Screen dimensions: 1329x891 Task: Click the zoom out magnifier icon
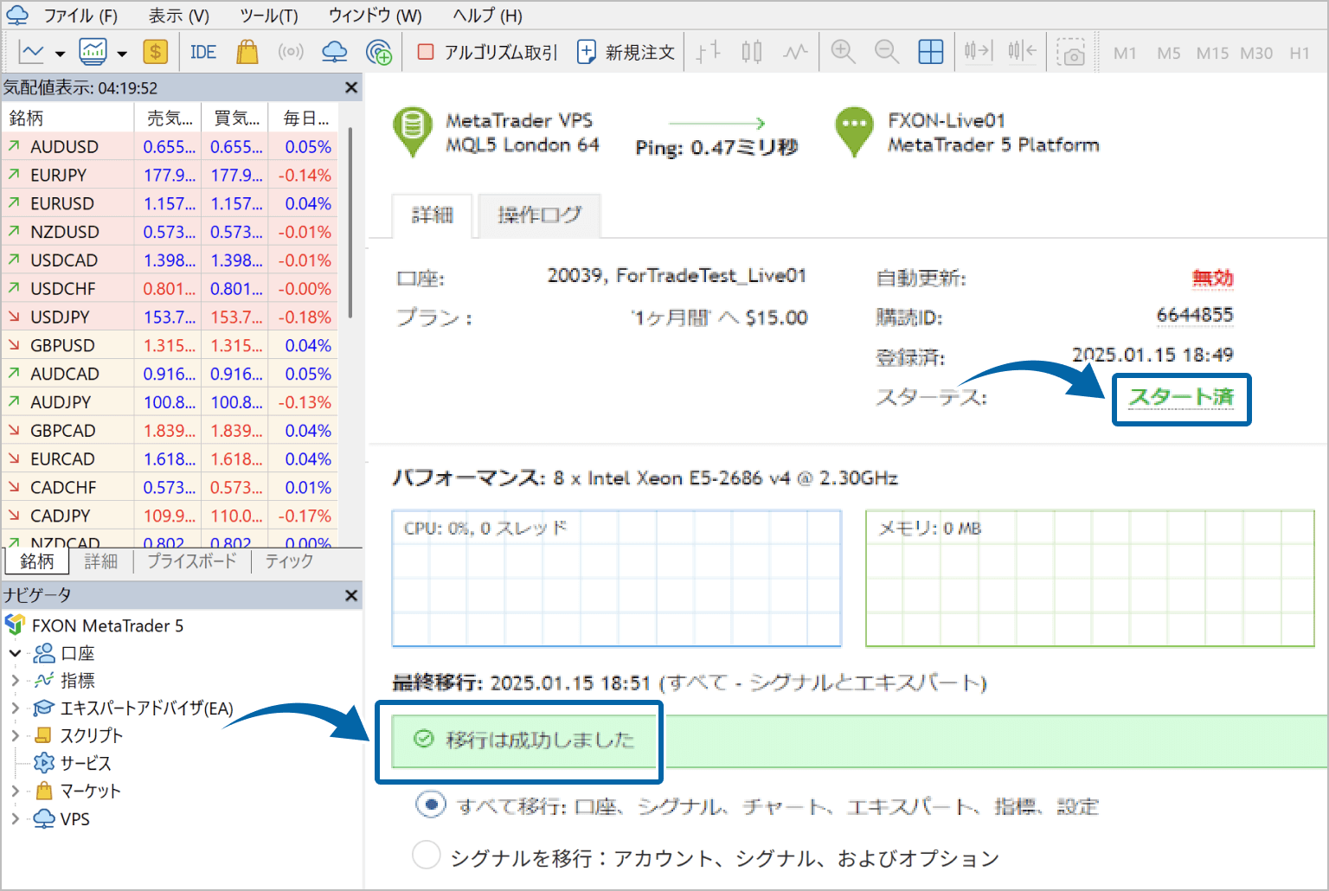(886, 53)
